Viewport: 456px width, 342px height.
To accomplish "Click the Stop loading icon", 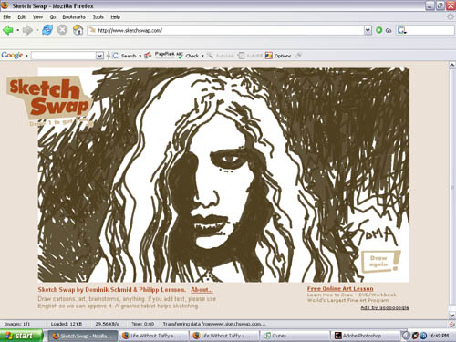I will pyautogui.click(x=62, y=30).
